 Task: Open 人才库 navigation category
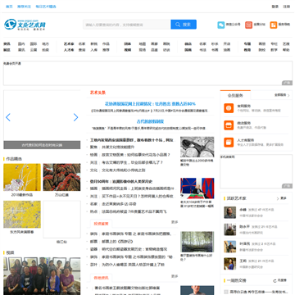69,50
